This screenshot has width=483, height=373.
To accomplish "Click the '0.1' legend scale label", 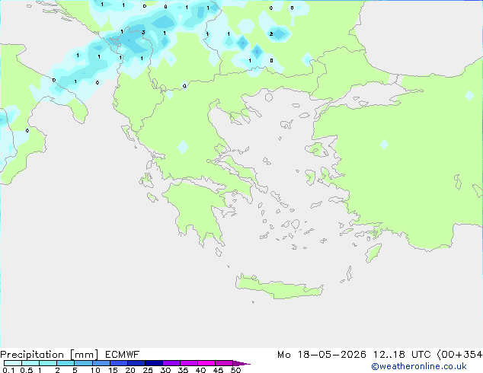I will (x=8, y=370).
